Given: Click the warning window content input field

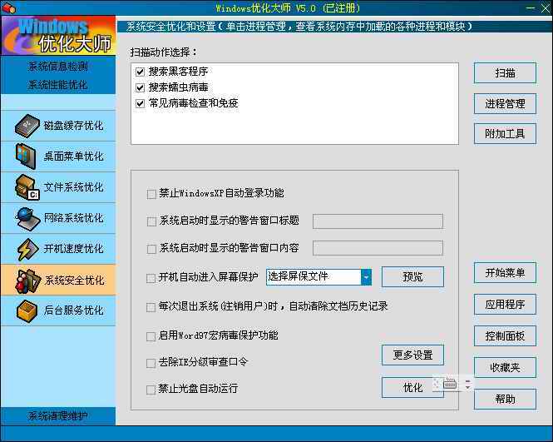Looking at the screenshot, I should click(x=378, y=248).
